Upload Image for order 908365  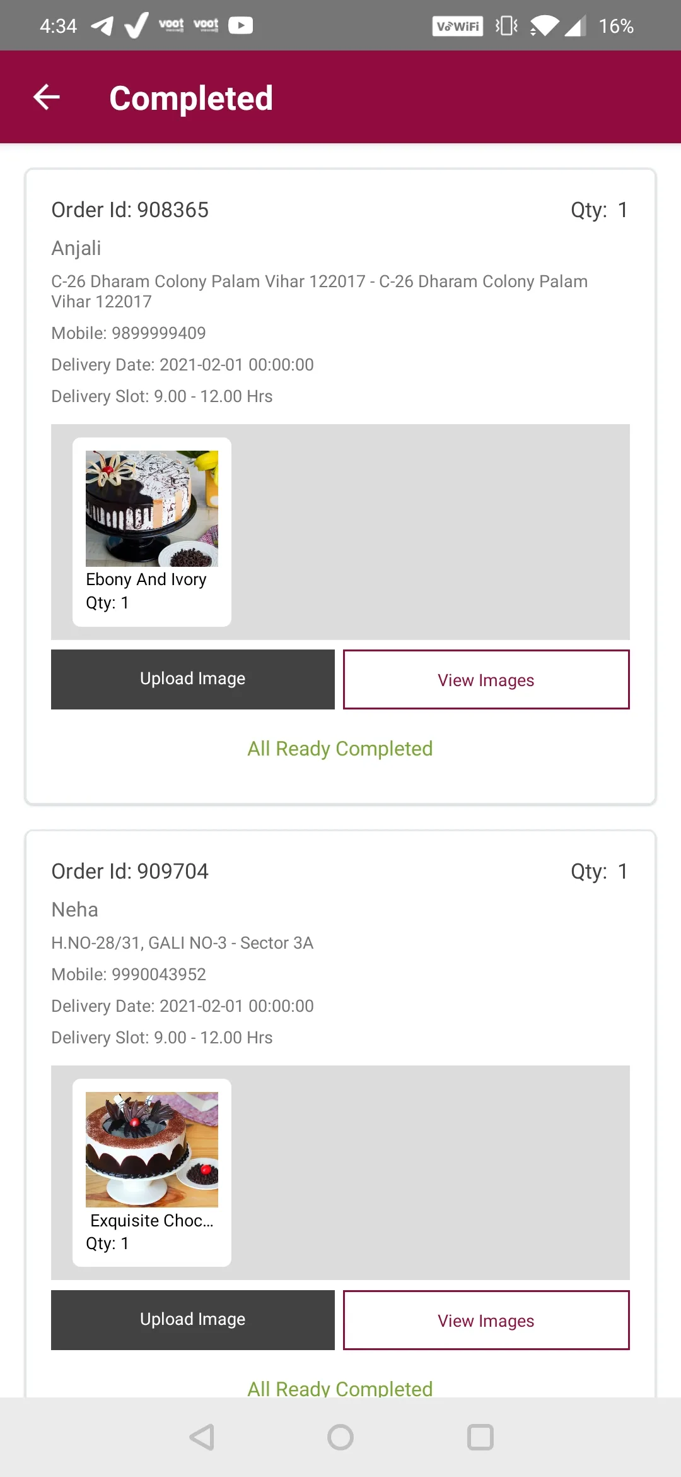193,679
